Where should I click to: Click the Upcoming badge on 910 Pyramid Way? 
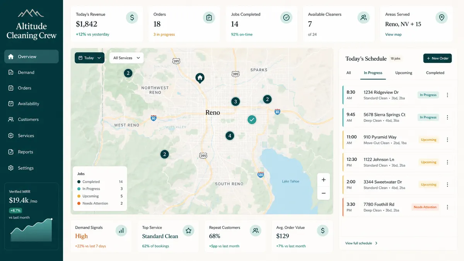(428, 140)
